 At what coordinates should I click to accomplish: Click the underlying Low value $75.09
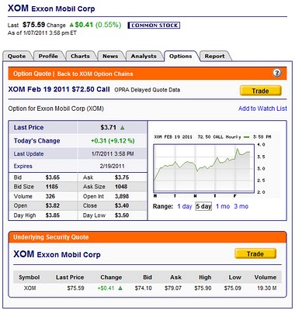point(233,288)
